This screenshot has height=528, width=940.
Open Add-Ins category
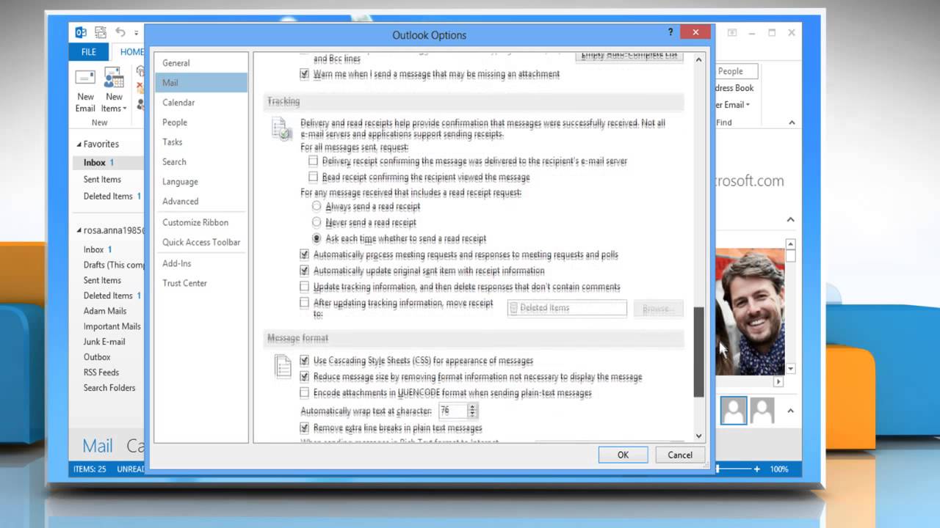pyautogui.click(x=200, y=263)
